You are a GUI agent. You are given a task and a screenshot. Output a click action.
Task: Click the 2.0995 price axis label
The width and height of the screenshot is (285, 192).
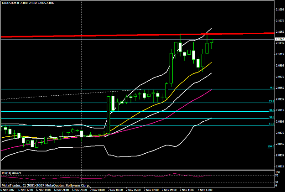(280, 66)
